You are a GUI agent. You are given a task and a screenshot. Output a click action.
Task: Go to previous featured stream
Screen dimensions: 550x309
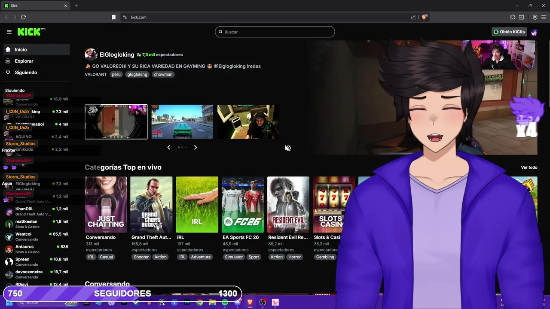tap(168, 147)
